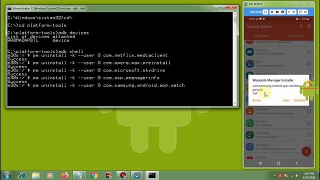
Task: Tap the phone's back navigation button
Action: [296, 163]
